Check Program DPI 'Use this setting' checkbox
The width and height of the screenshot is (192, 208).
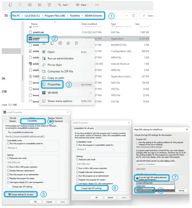(137, 143)
